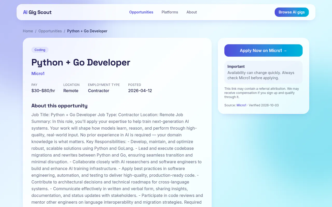Viewport: 332px width, 207px height.
Task: Click the Important notice heading
Action: (236, 66)
